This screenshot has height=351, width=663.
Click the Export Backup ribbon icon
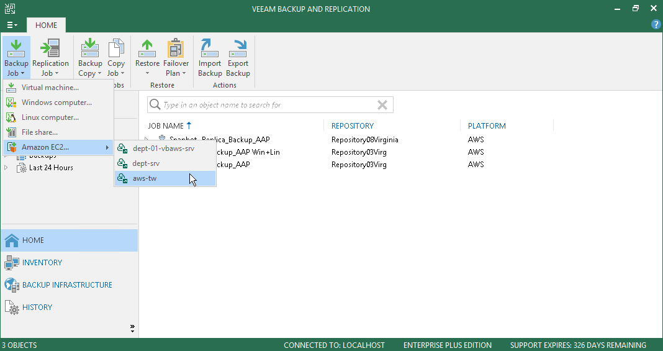(238, 48)
